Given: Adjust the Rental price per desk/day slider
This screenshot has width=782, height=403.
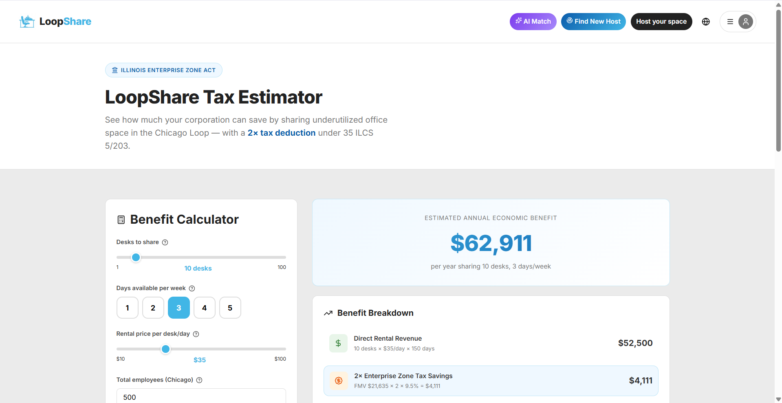Looking at the screenshot, I should pyautogui.click(x=165, y=349).
